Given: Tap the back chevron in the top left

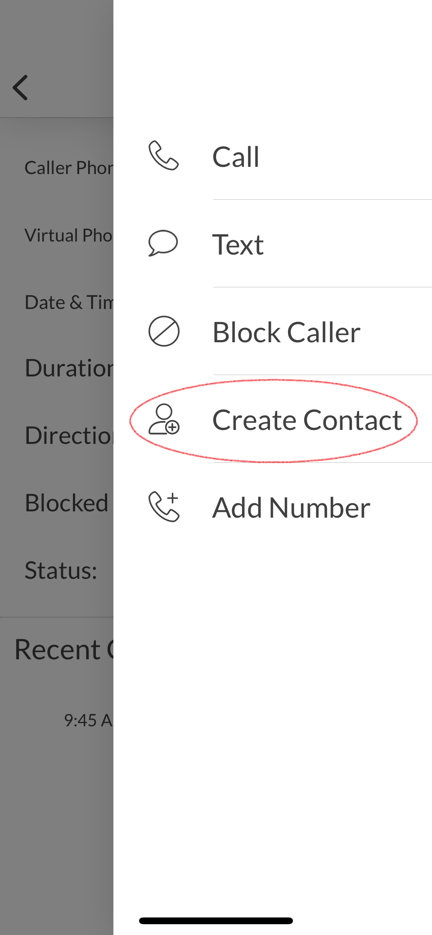Looking at the screenshot, I should click(x=21, y=87).
